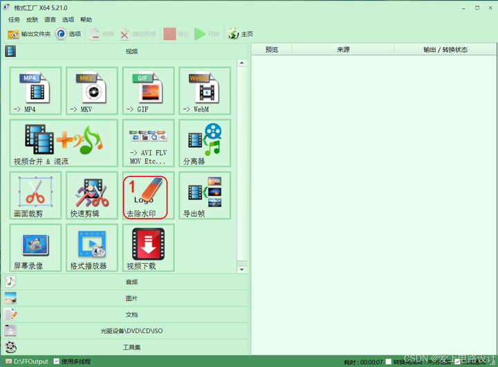Open the -> AVI FLV MOV Etc tile

pyautogui.click(x=148, y=143)
